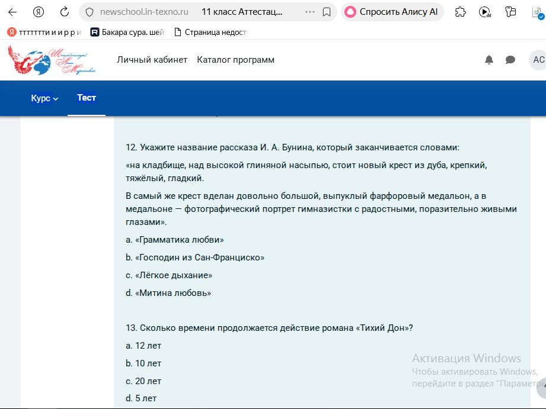Open Каталог программ menu item
The image size is (546, 409).
coord(236,60)
